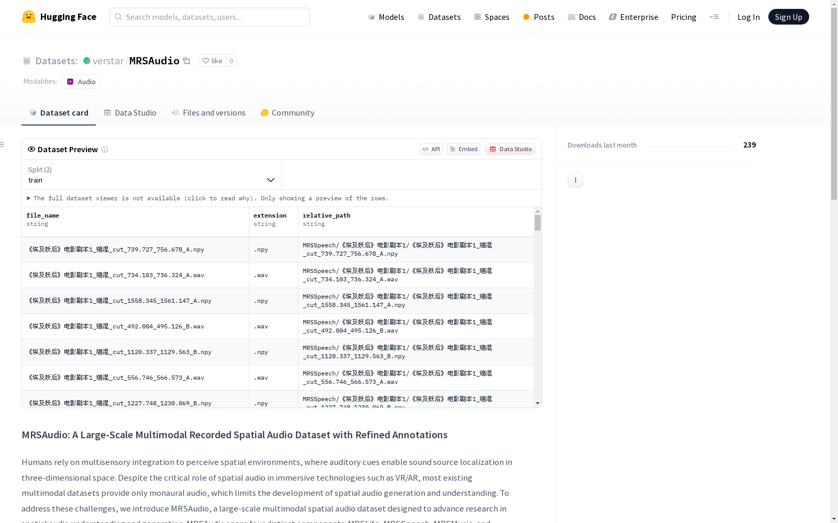Click the relative_path column header
The image size is (838, 523).
click(416, 222)
